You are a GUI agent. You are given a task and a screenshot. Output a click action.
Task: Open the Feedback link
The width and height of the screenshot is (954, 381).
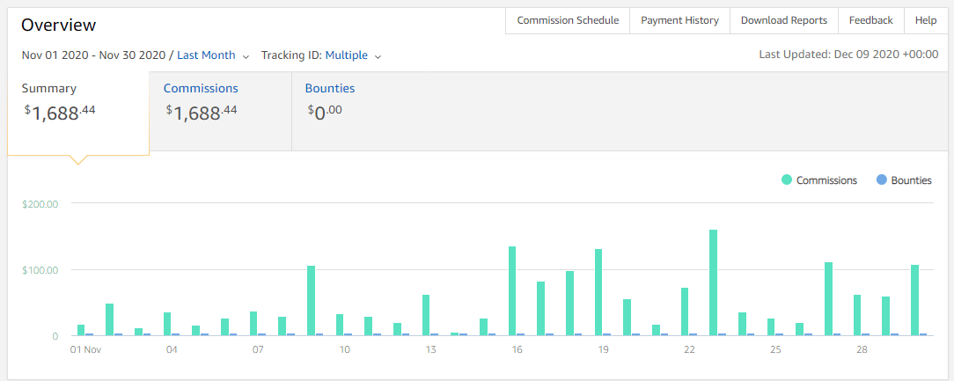(870, 20)
